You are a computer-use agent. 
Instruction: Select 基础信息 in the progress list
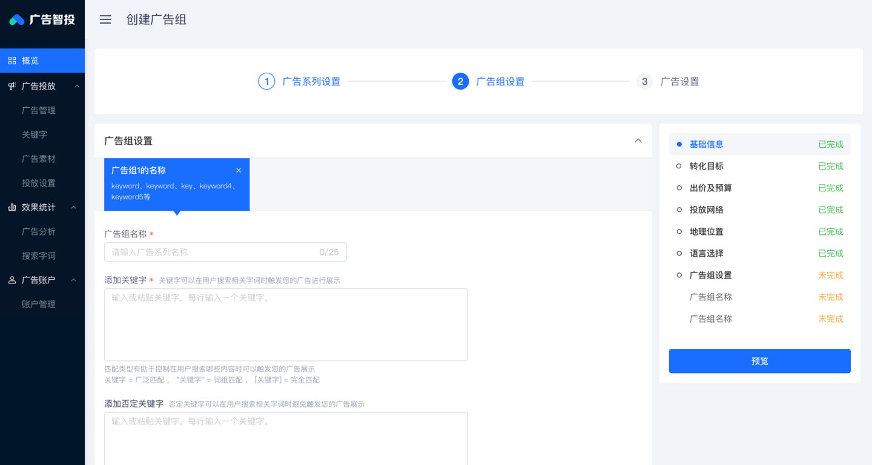(759, 144)
